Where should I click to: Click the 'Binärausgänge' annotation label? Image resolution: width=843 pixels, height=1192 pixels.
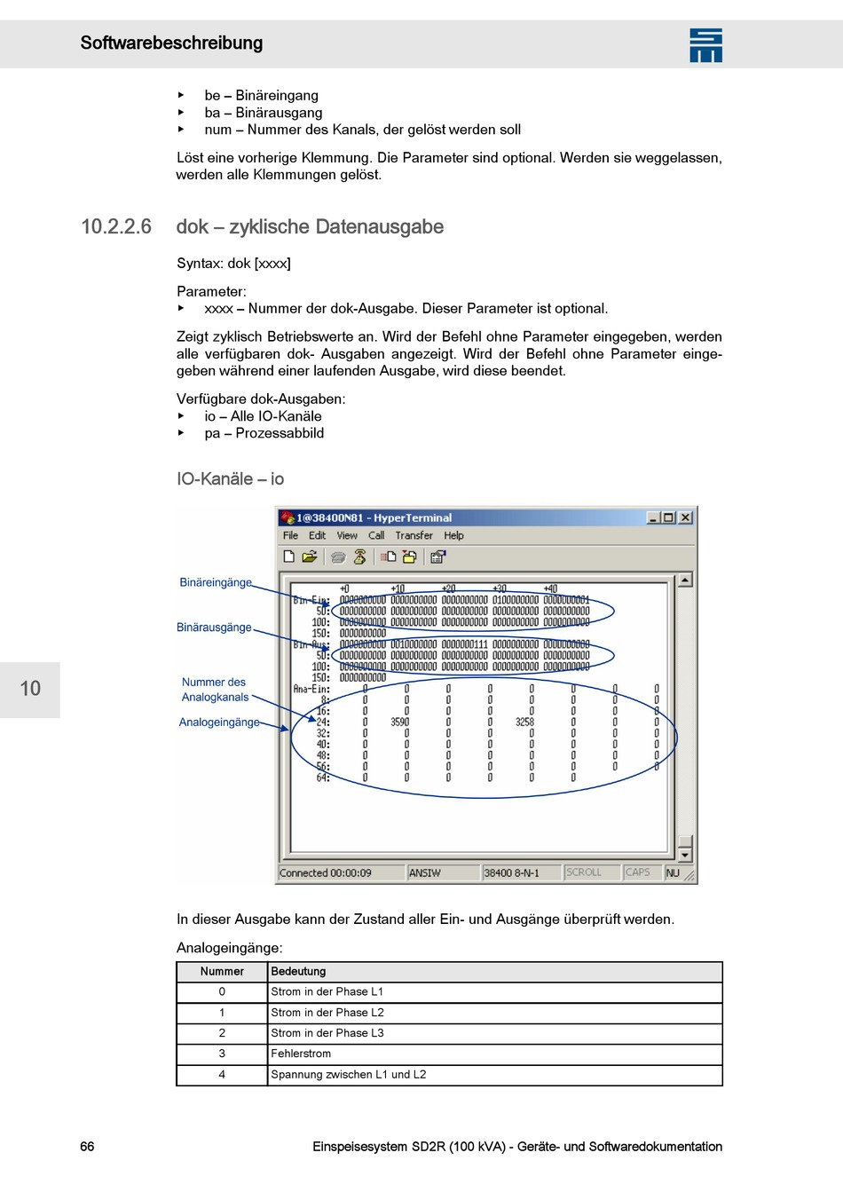pos(214,628)
